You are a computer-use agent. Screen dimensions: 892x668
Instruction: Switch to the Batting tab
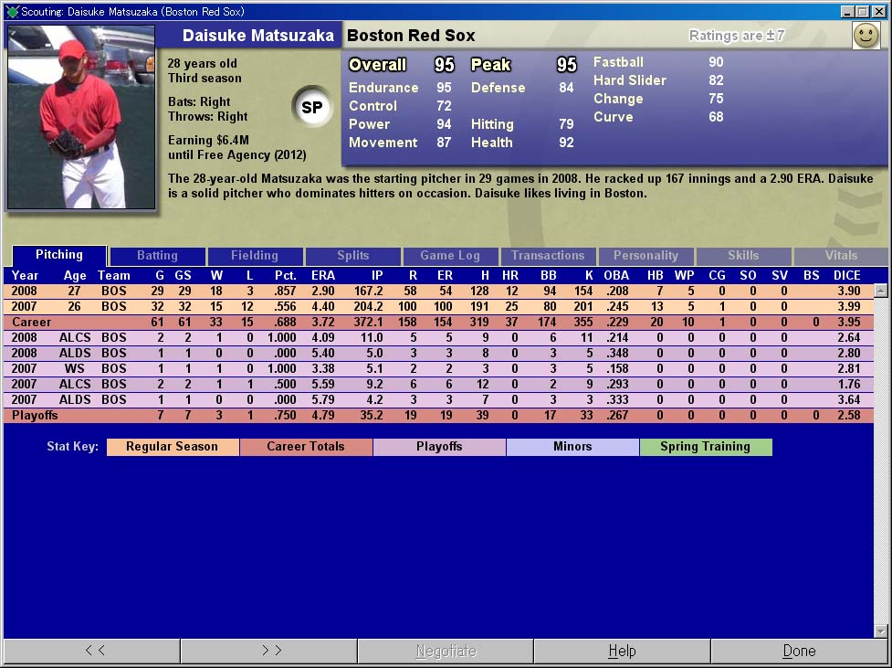pos(157,256)
